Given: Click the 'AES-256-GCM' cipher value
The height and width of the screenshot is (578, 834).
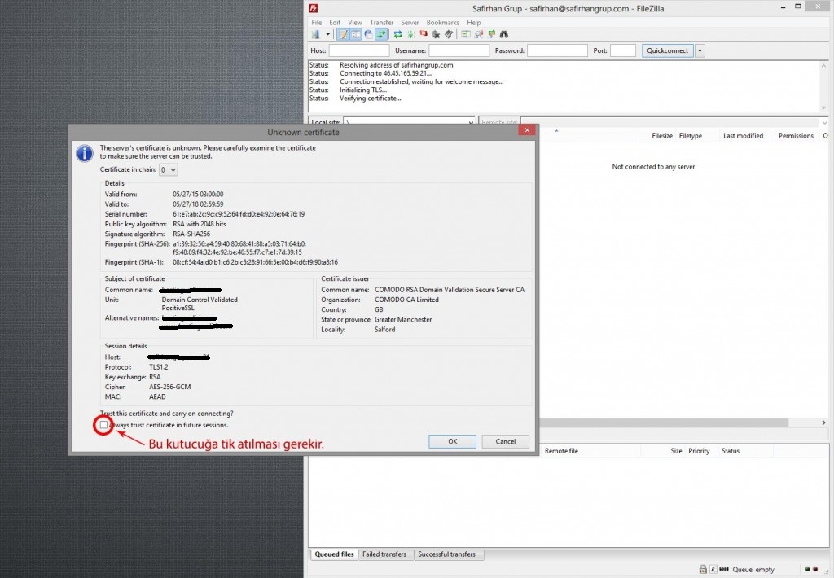Looking at the screenshot, I should [x=169, y=388].
